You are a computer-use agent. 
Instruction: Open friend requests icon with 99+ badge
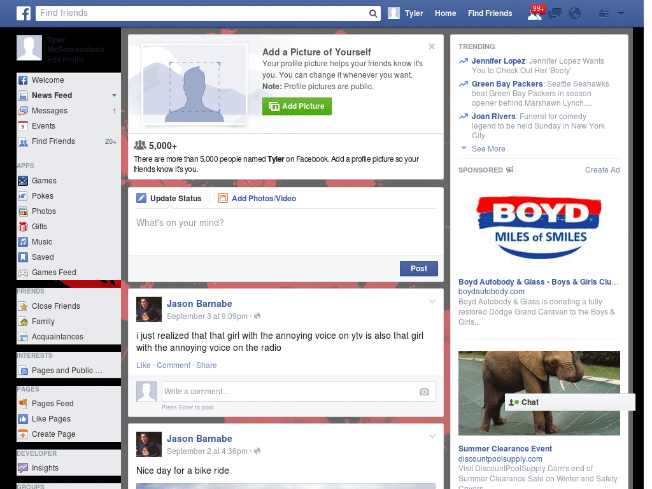[536, 13]
